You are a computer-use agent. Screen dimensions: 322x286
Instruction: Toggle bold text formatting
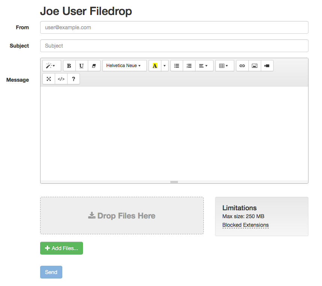tap(69, 66)
